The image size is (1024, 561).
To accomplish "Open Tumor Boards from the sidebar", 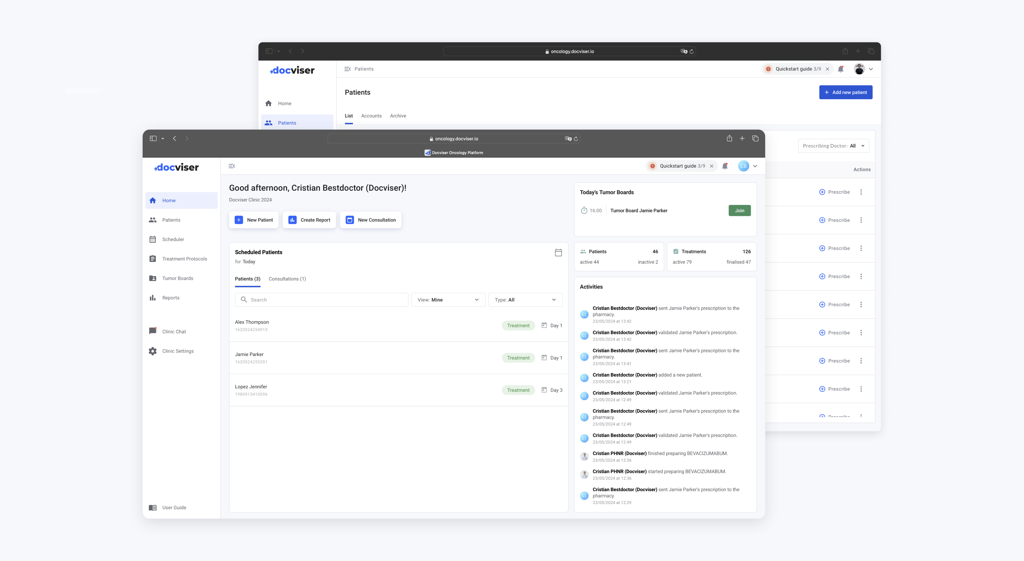I will point(181,278).
